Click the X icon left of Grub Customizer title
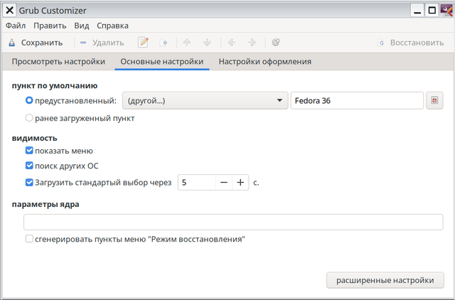This screenshot has height=300, width=455. [9, 11]
